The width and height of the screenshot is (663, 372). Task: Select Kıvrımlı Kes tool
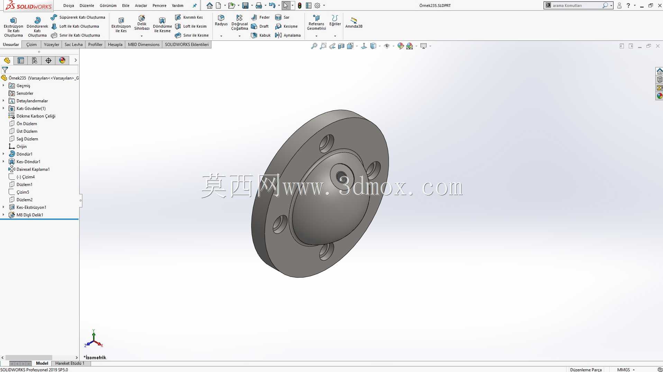click(189, 17)
